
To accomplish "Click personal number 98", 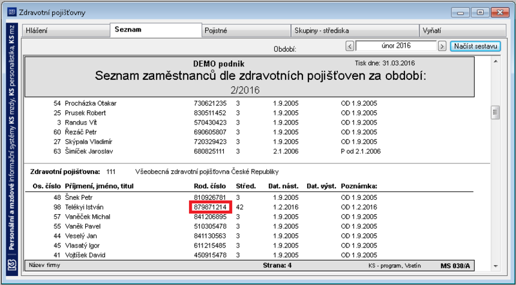I will [x=57, y=207].
